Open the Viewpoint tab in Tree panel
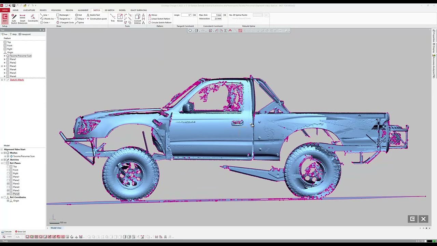 click(x=25, y=34)
